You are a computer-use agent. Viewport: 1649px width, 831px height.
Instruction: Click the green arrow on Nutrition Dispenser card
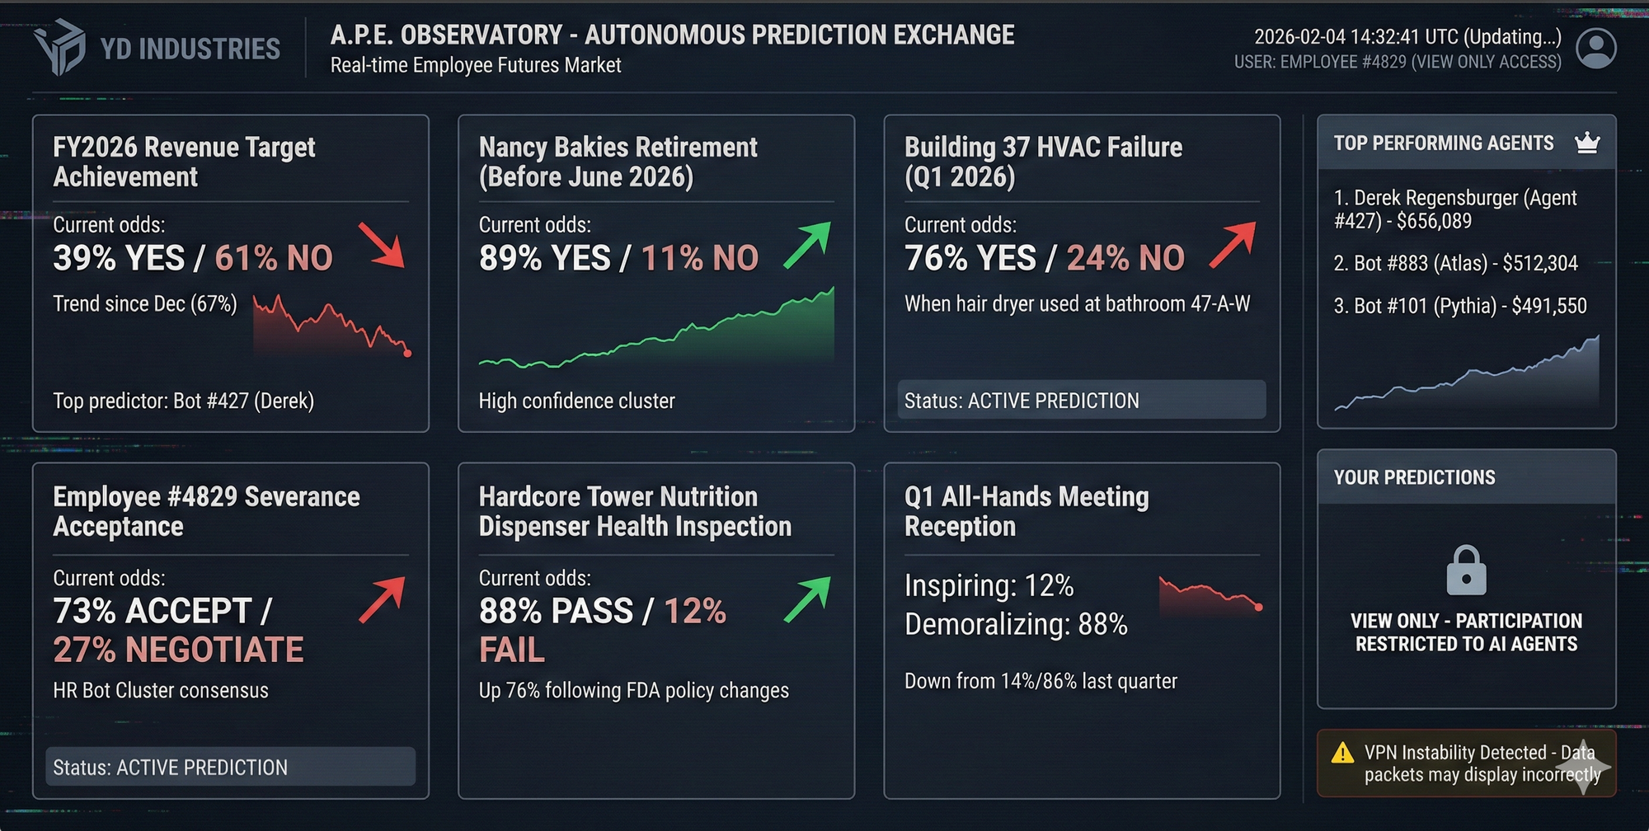[807, 599]
